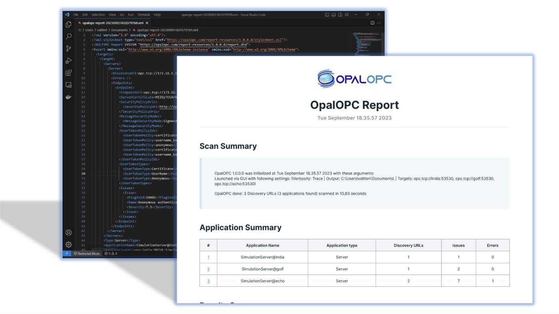Open the Source Control view
559x314 pixels.
pos(68,48)
